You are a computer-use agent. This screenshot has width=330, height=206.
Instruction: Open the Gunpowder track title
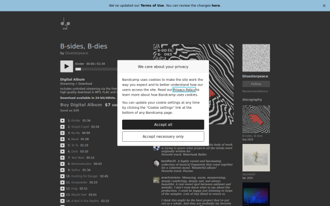pyautogui.click(x=79, y=182)
